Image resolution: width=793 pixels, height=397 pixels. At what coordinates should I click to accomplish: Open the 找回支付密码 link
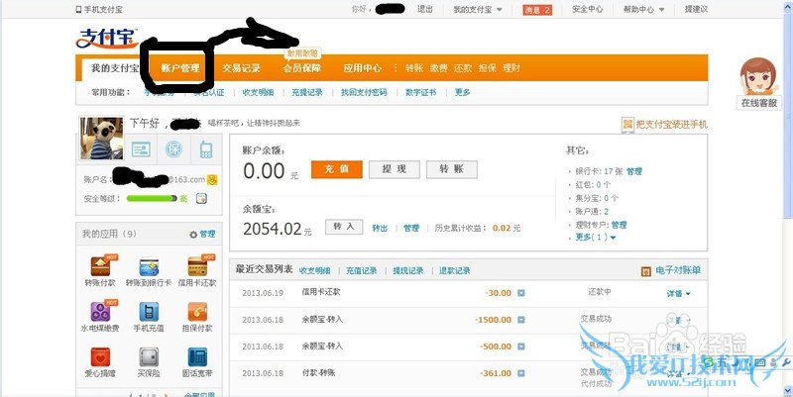(x=364, y=92)
